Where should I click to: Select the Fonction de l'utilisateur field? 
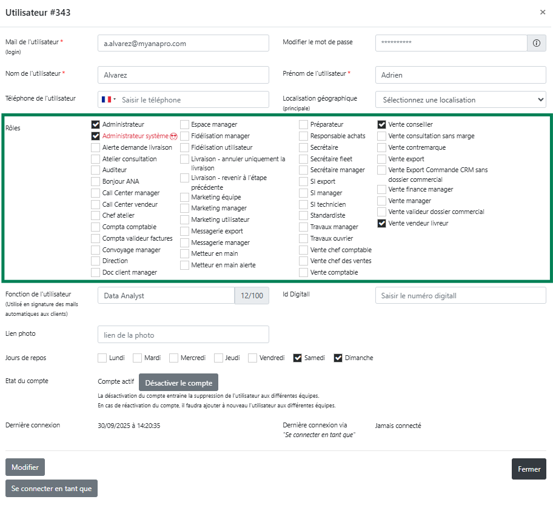tap(166, 295)
